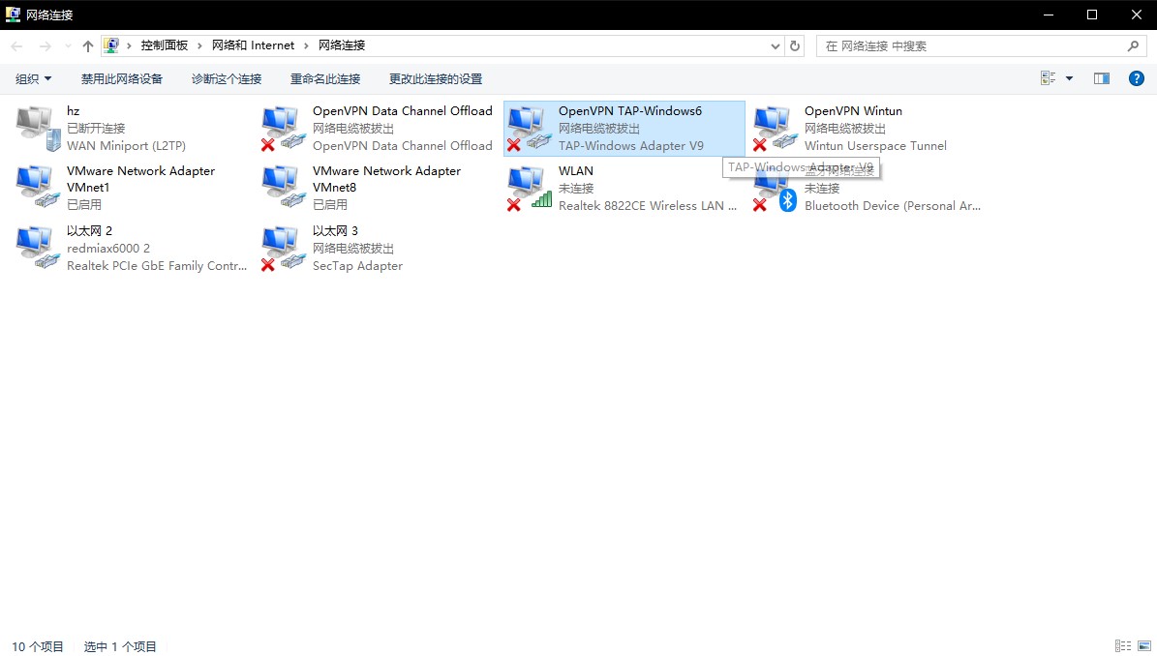Click 诊断这个连接 in the toolbar

click(227, 78)
